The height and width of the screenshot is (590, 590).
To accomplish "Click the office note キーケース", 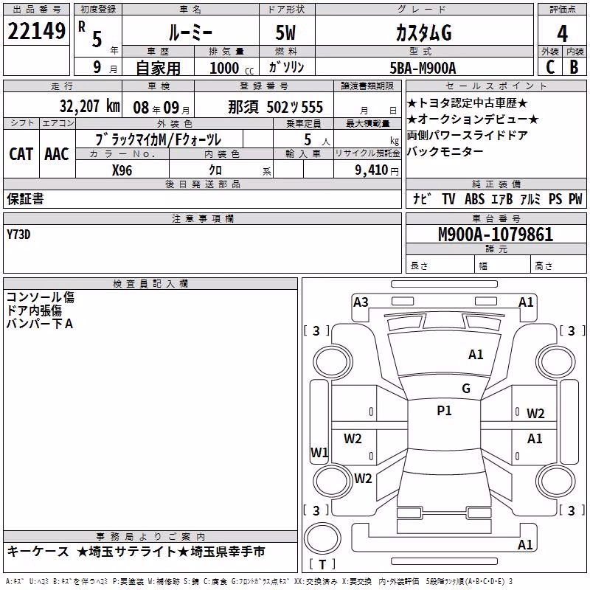I will point(38,552).
